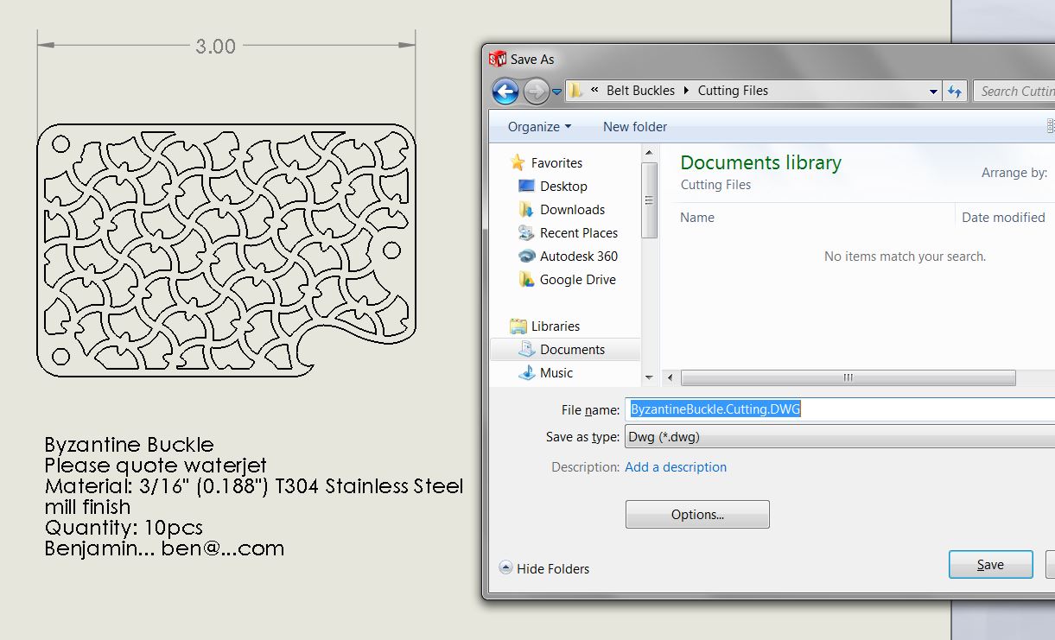
Task: Click the refresh button beside address bar
Action: 955,91
